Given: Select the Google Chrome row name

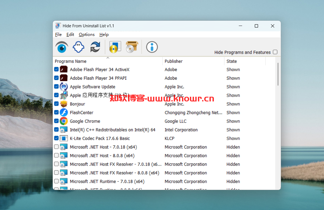Looking at the screenshot, I should point(85,121).
